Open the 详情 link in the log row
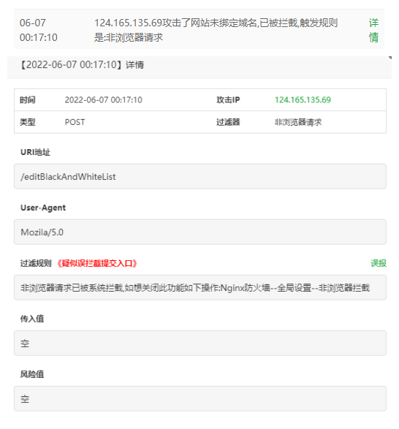Viewport: 399px width, 429px height. 373,30
